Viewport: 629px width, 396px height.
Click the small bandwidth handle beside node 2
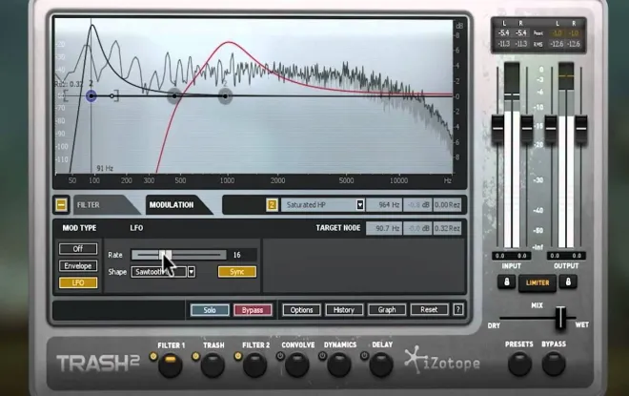coord(112,96)
